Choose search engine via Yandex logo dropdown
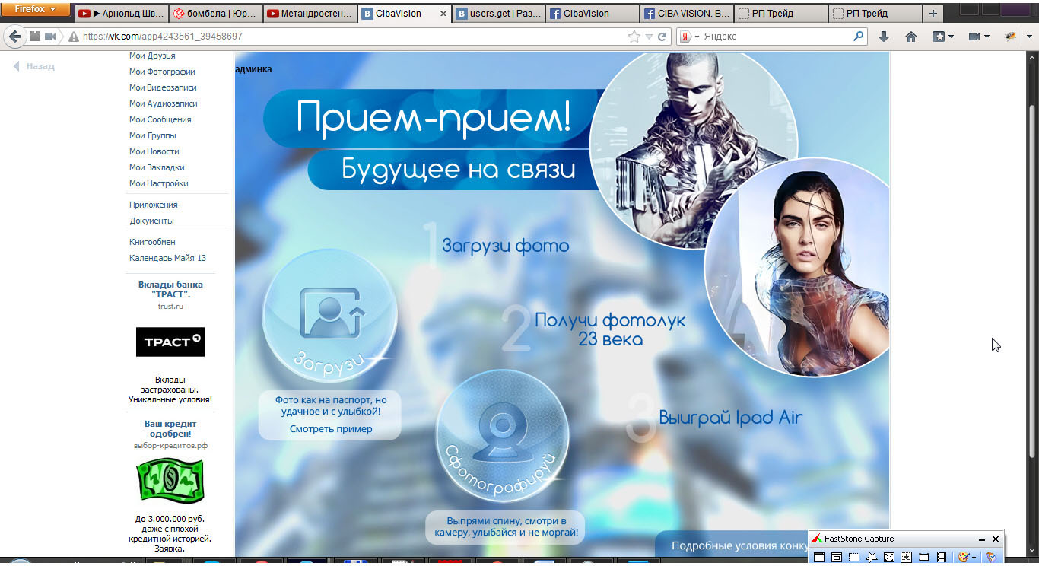Image resolution: width=1039 pixels, height=566 pixels. [x=688, y=37]
